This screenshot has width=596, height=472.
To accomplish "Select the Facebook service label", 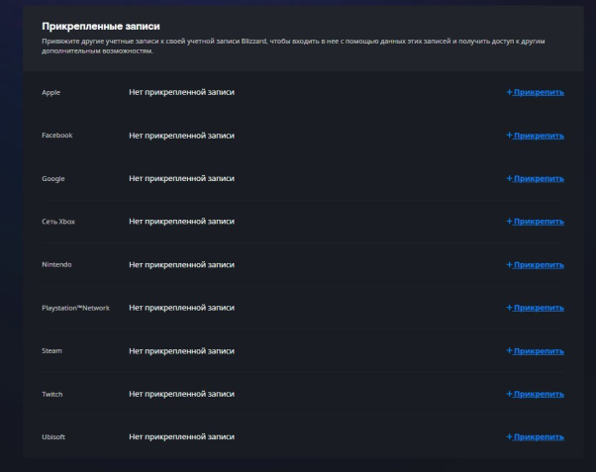I will point(57,135).
